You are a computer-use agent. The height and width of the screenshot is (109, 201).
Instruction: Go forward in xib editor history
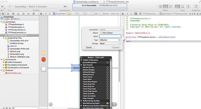(50, 14)
